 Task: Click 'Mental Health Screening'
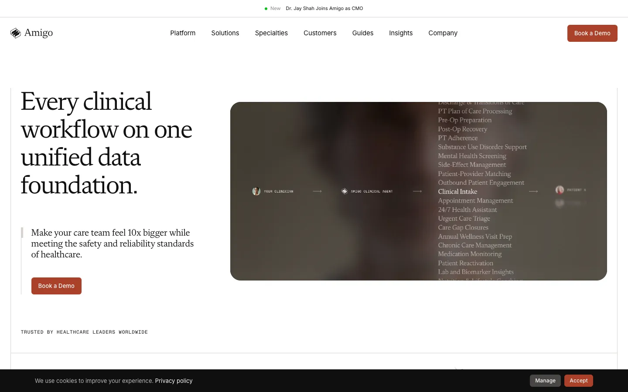[x=472, y=156]
